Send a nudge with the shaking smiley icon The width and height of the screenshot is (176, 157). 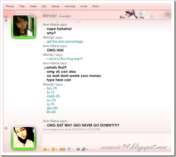(x=62, y=149)
